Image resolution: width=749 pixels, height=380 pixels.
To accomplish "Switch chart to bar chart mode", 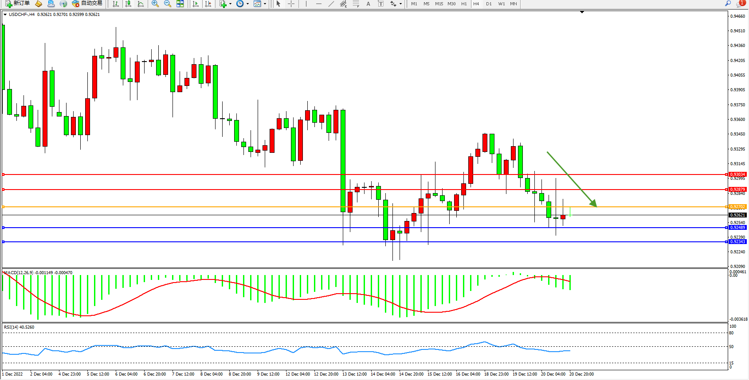I will 116,4.
